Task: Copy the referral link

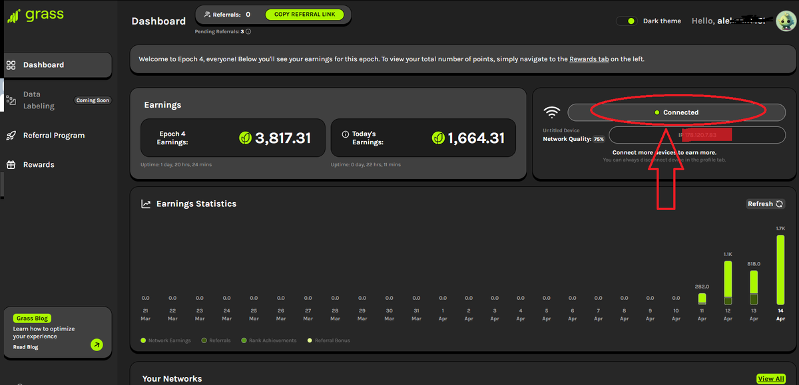Action: (304, 14)
